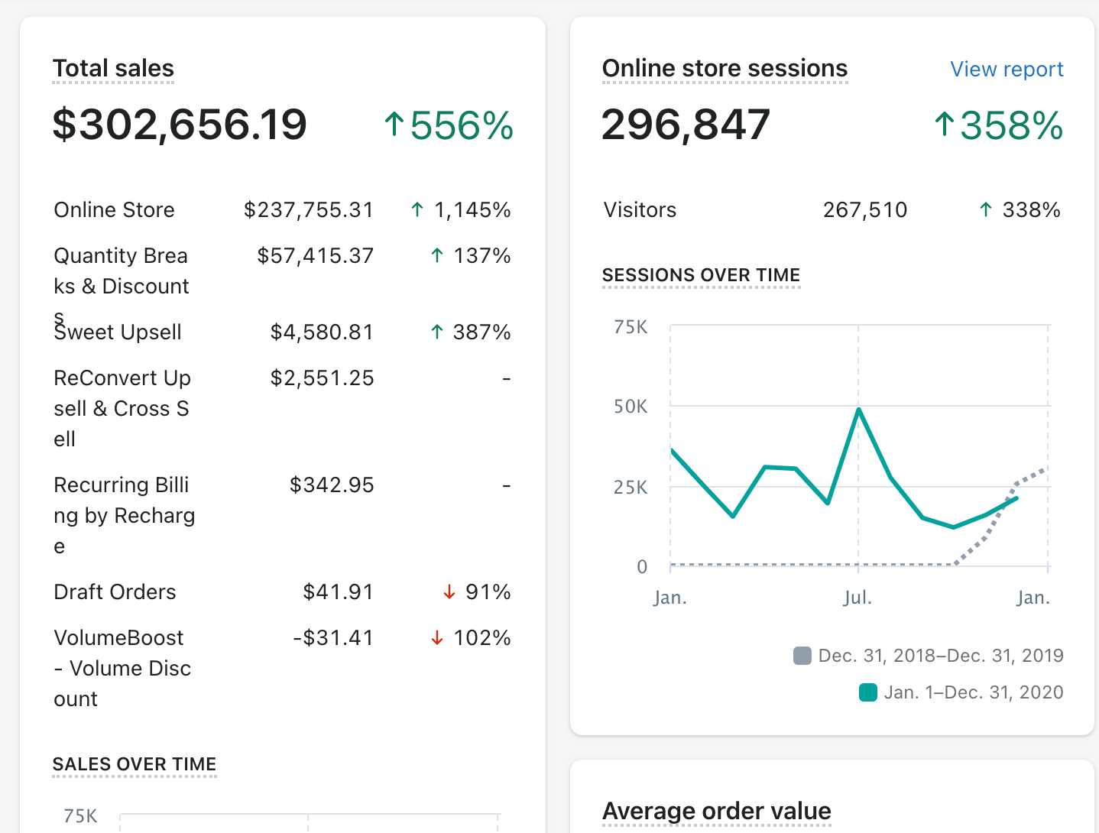
Task: Click the 50K label on the sessions chart
Action: (x=631, y=407)
